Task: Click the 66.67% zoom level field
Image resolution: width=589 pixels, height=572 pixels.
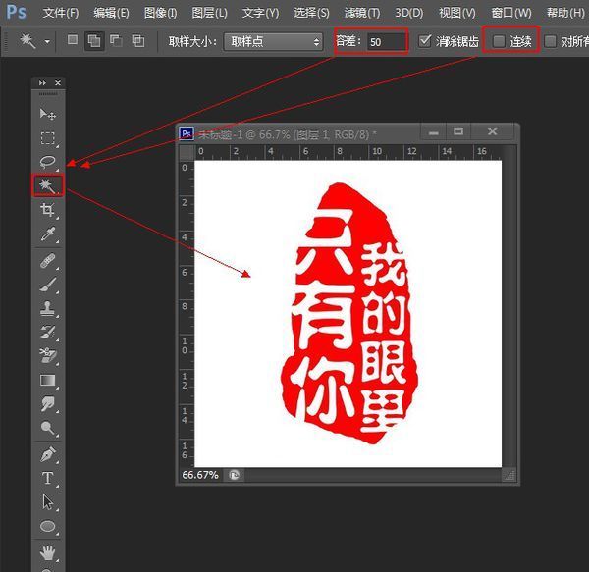Action: click(x=201, y=474)
